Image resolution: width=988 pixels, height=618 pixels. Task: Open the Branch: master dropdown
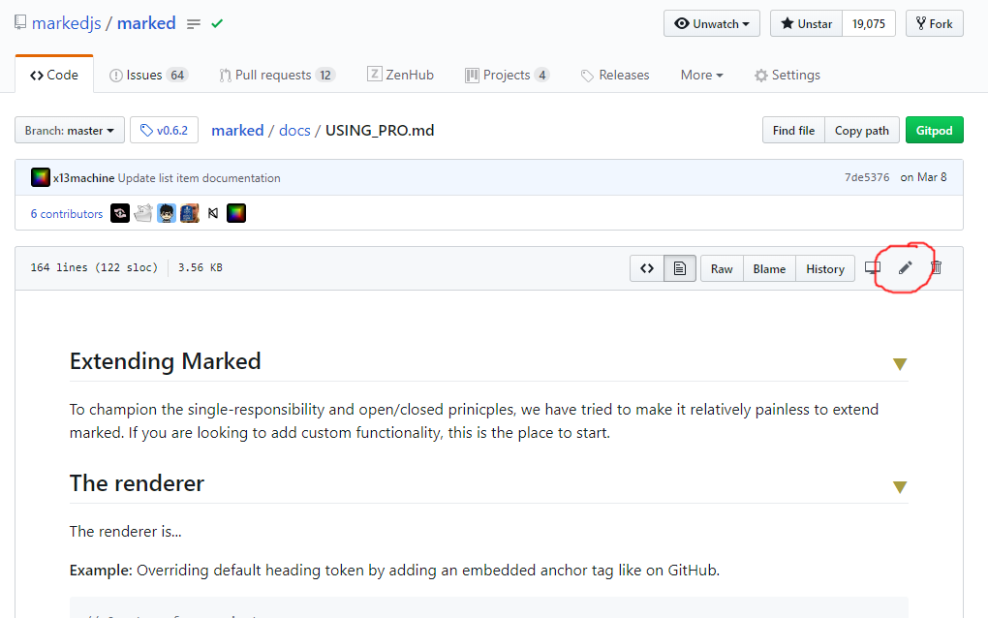click(70, 131)
